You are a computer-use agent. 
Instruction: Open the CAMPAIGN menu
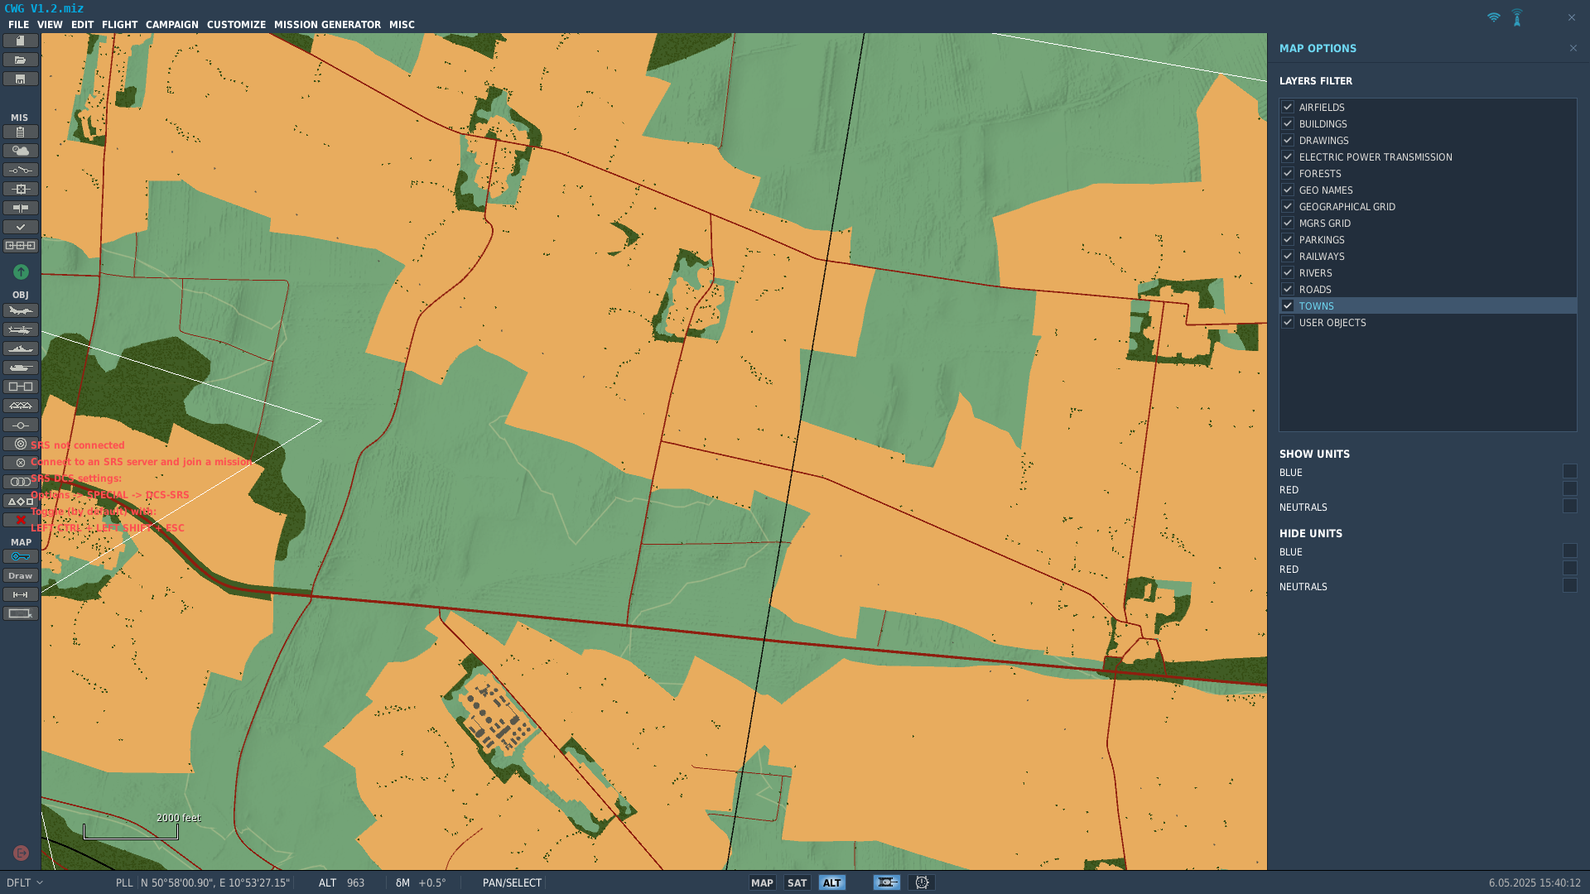[x=172, y=25]
